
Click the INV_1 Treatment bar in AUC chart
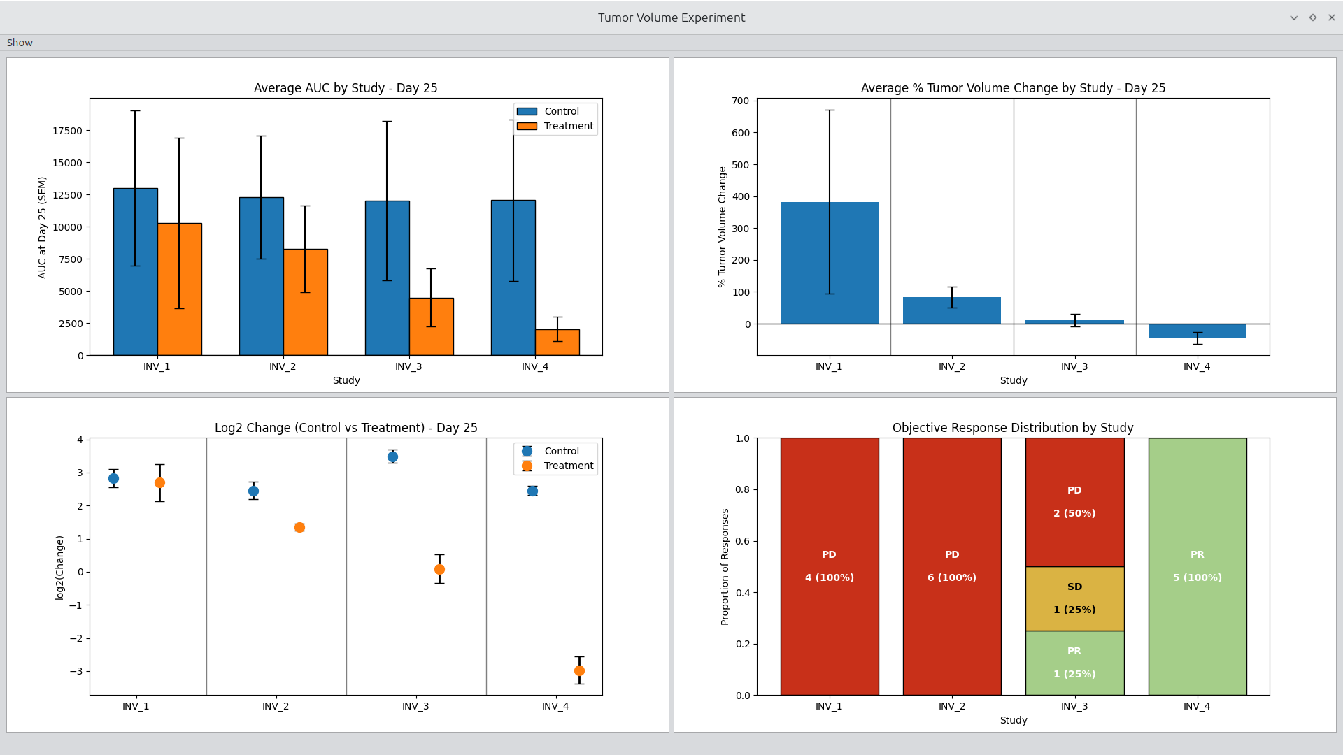tap(180, 289)
